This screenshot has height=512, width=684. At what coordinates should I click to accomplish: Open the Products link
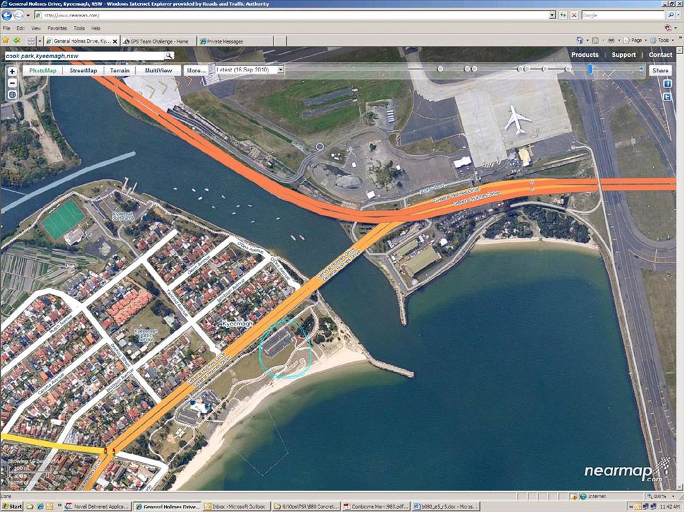585,55
